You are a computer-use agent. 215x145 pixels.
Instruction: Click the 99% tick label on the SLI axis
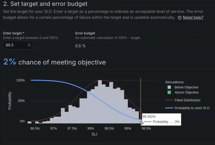click(x=128, y=128)
